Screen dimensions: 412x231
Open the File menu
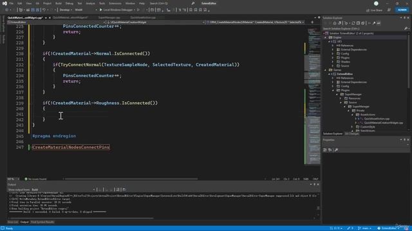coord(12,3)
